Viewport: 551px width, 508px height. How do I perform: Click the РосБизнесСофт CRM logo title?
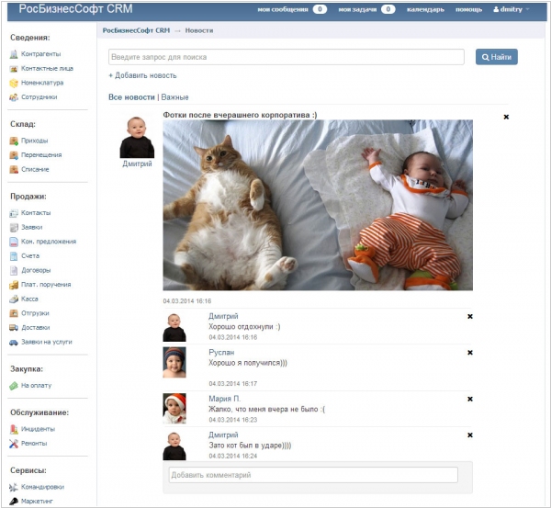pyautogui.click(x=75, y=9)
